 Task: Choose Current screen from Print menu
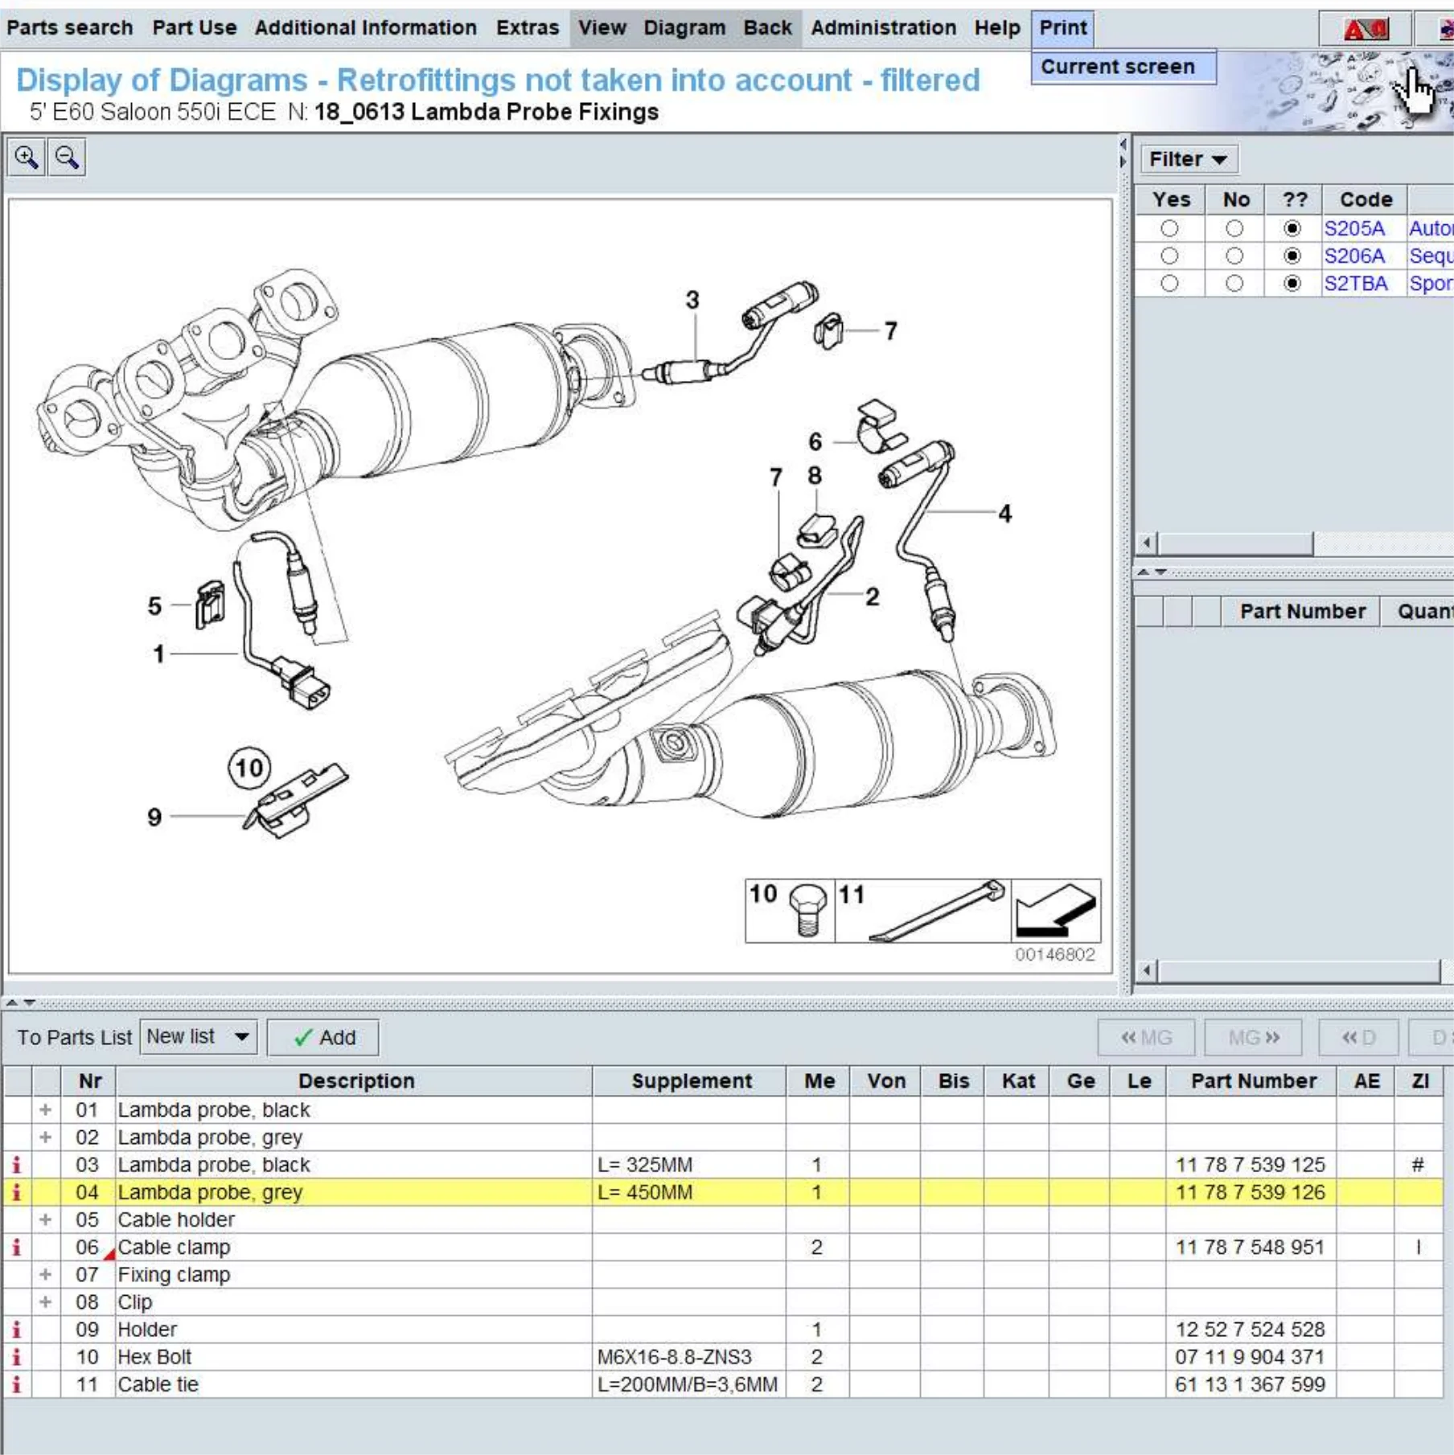[1117, 67]
